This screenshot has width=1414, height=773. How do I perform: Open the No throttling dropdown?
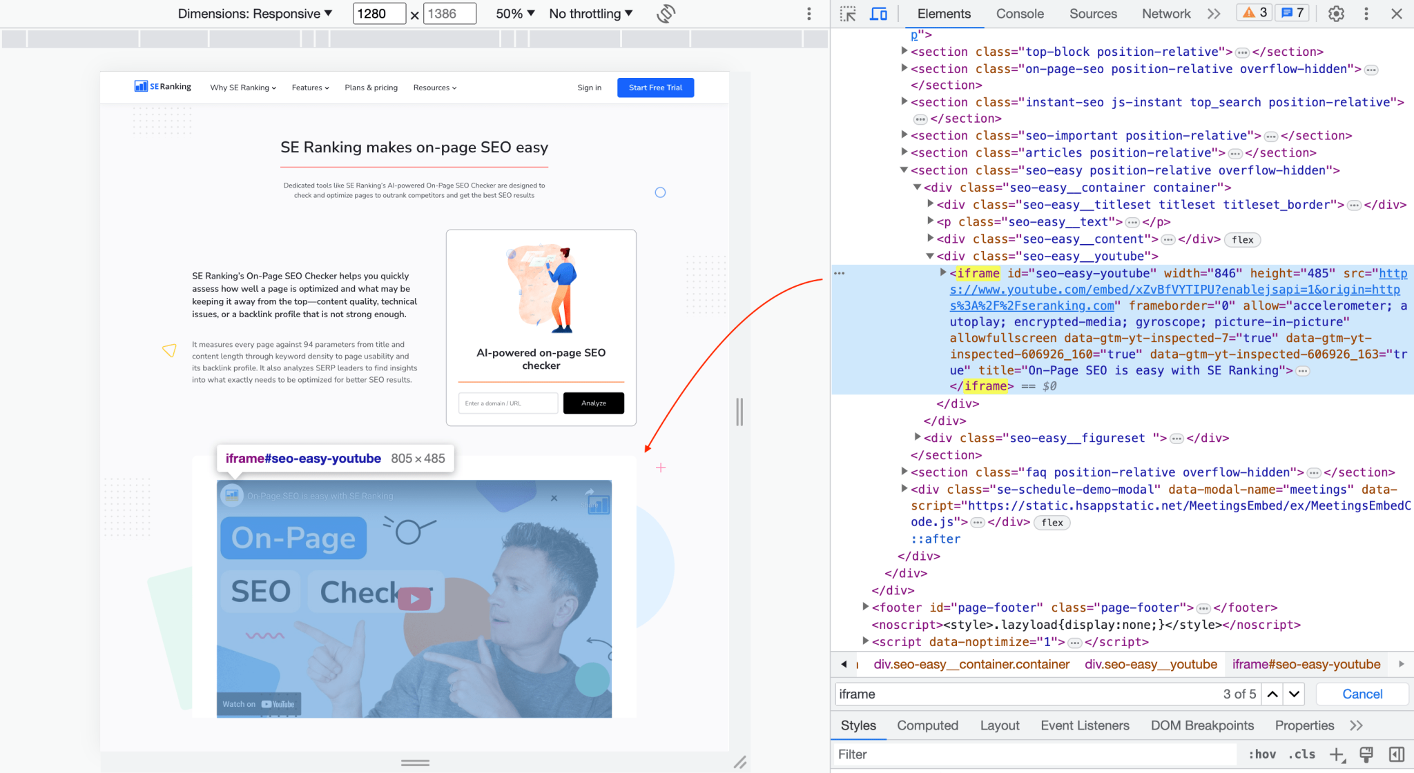[589, 13]
